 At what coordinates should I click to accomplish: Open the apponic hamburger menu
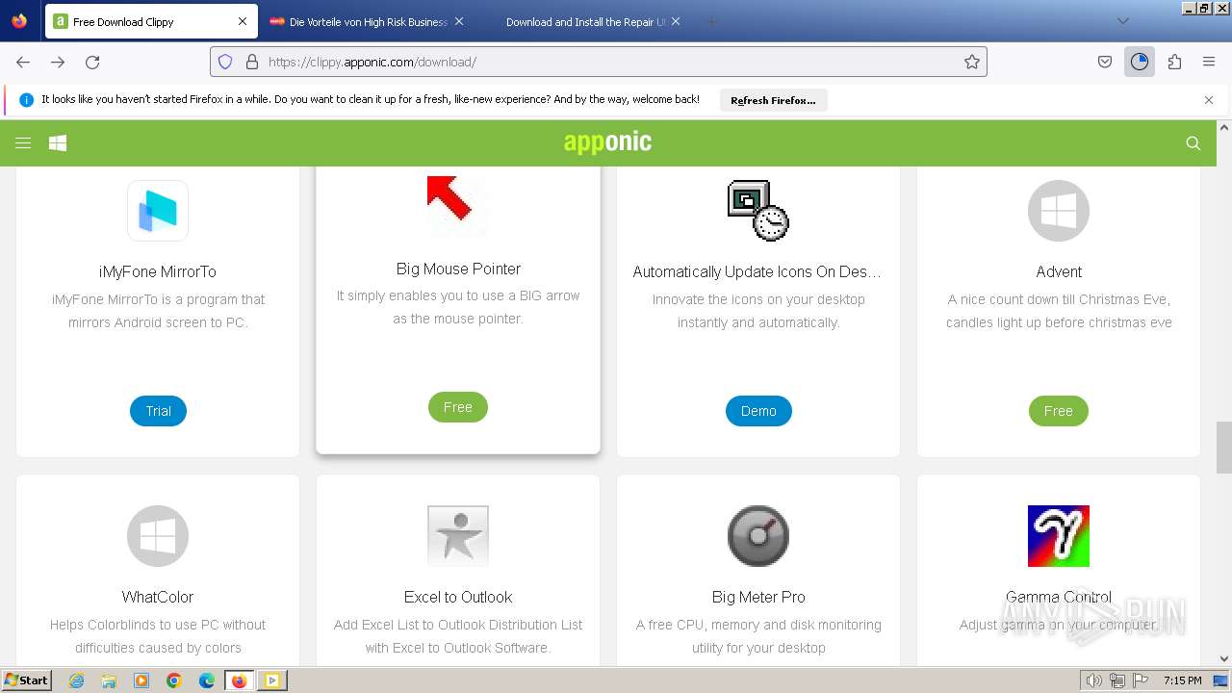pos(23,142)
